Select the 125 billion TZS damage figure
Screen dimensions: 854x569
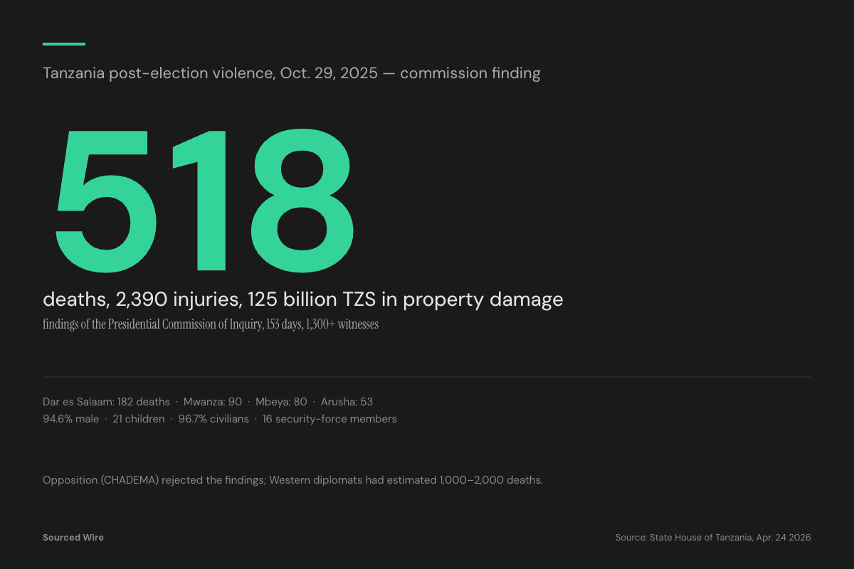click(313, 299)
